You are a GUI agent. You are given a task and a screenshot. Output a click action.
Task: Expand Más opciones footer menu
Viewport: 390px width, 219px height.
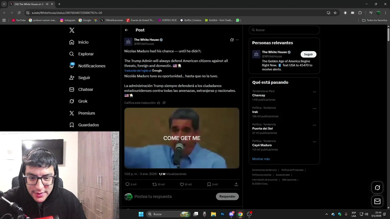(290, 180)
